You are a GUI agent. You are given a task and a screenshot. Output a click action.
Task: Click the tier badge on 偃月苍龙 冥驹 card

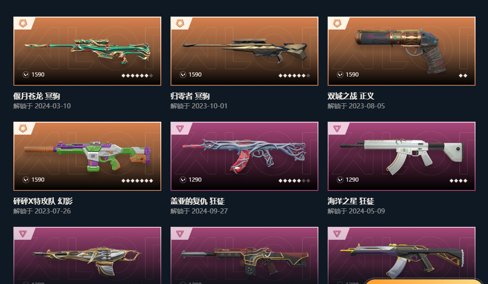click(x=23, y=23)
